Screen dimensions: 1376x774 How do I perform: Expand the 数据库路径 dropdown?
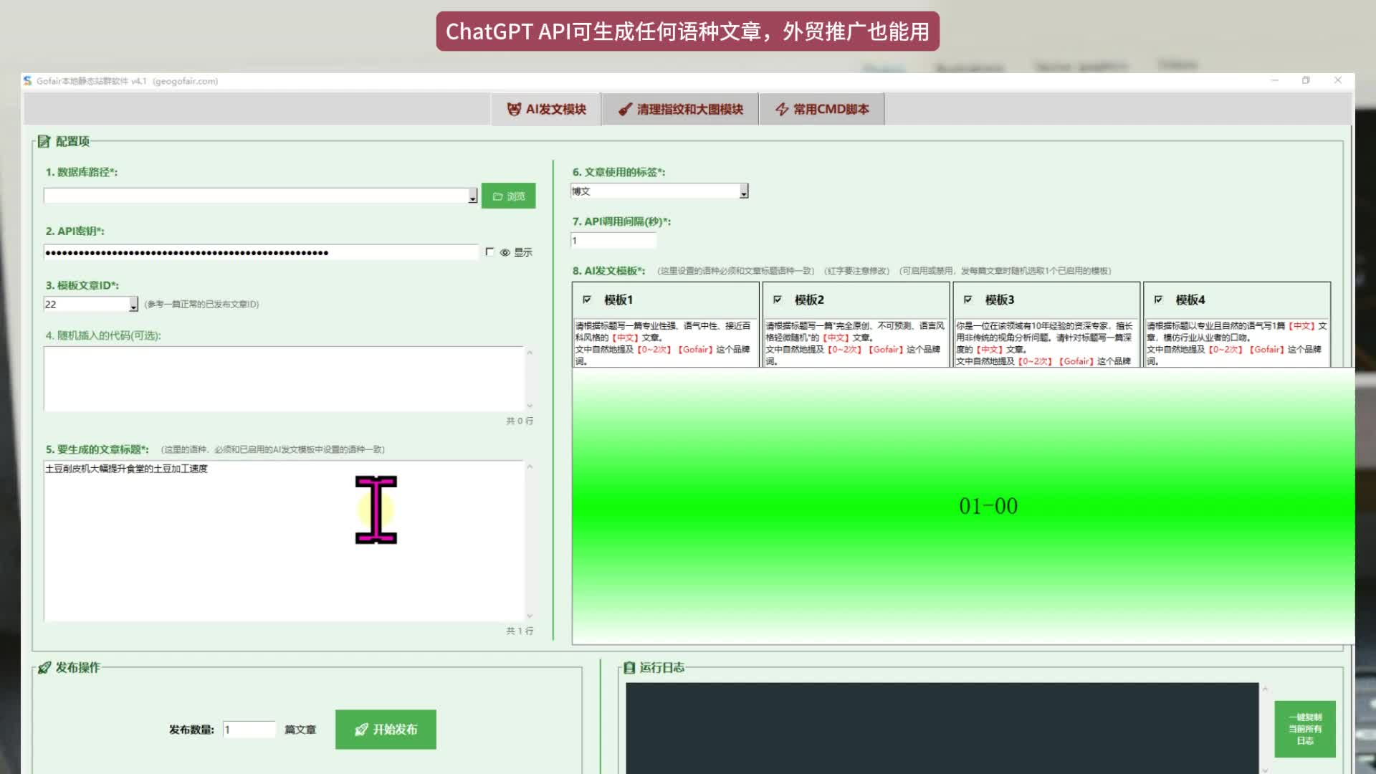tap(472, 196)
